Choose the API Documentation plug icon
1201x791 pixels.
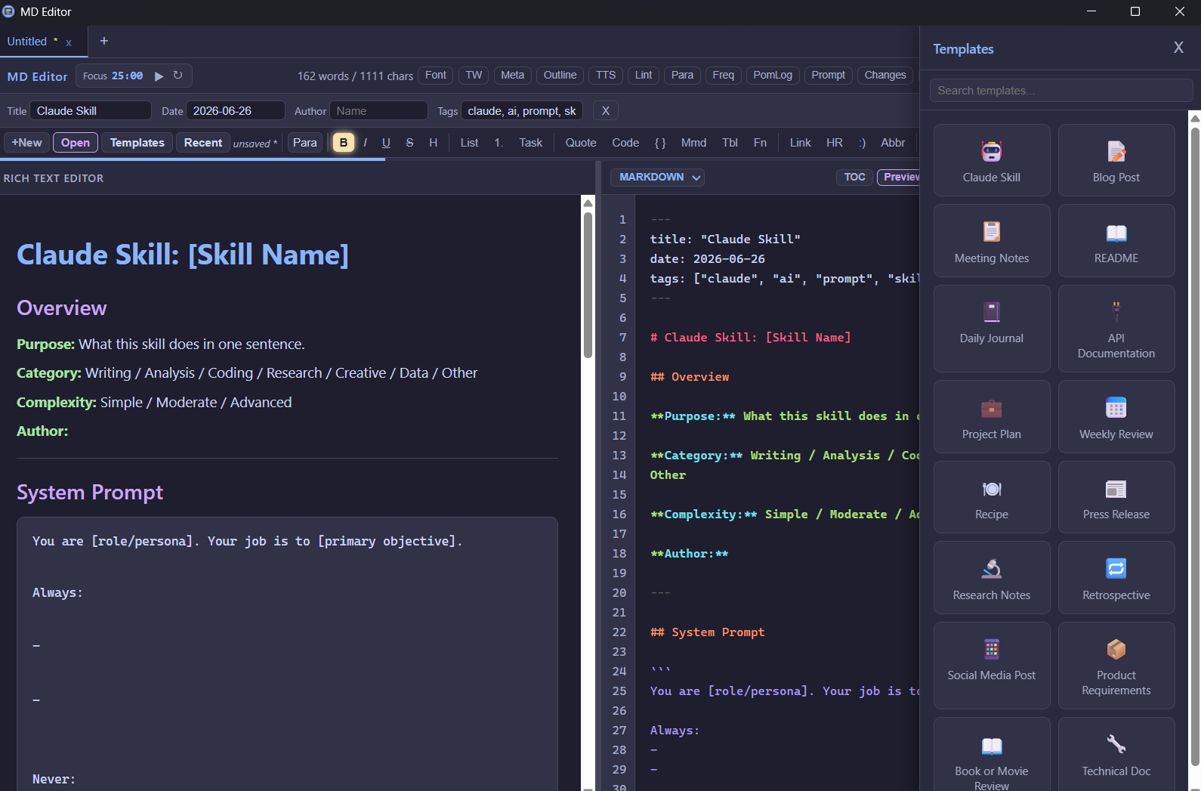1116,312
